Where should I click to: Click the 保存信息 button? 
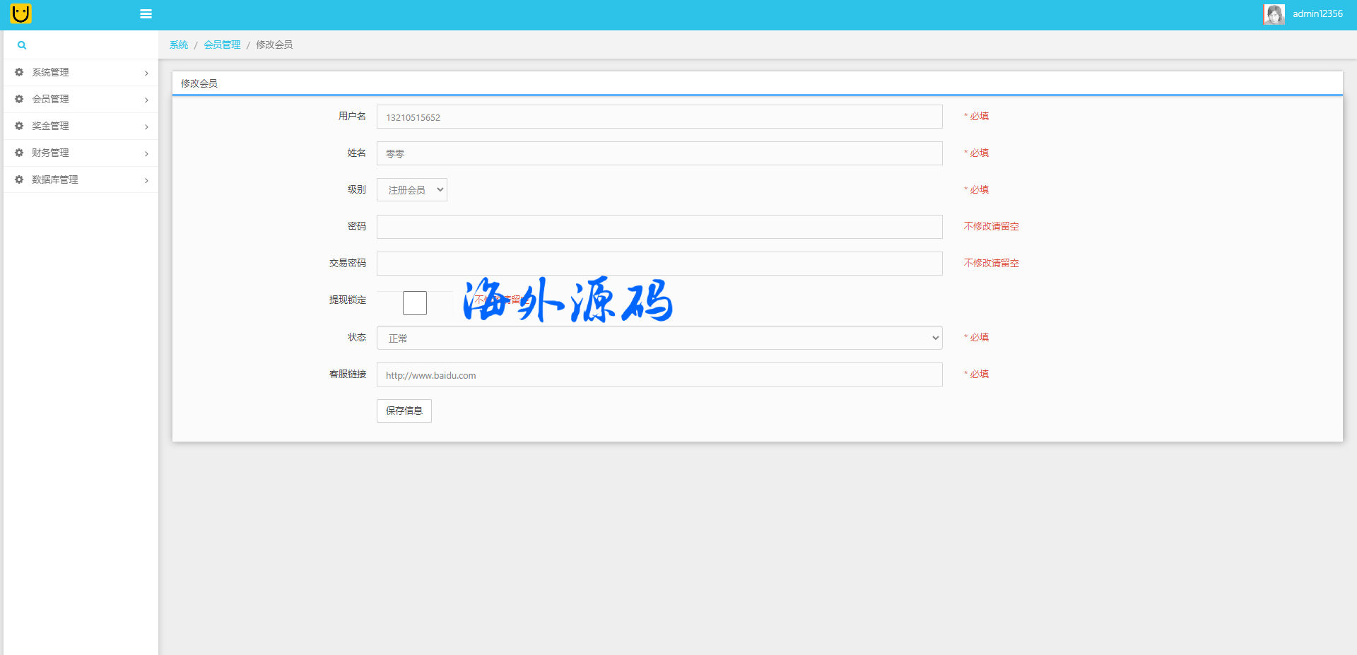404,411
